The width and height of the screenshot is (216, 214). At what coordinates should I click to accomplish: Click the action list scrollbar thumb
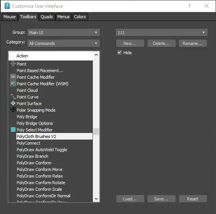[96, 132]
